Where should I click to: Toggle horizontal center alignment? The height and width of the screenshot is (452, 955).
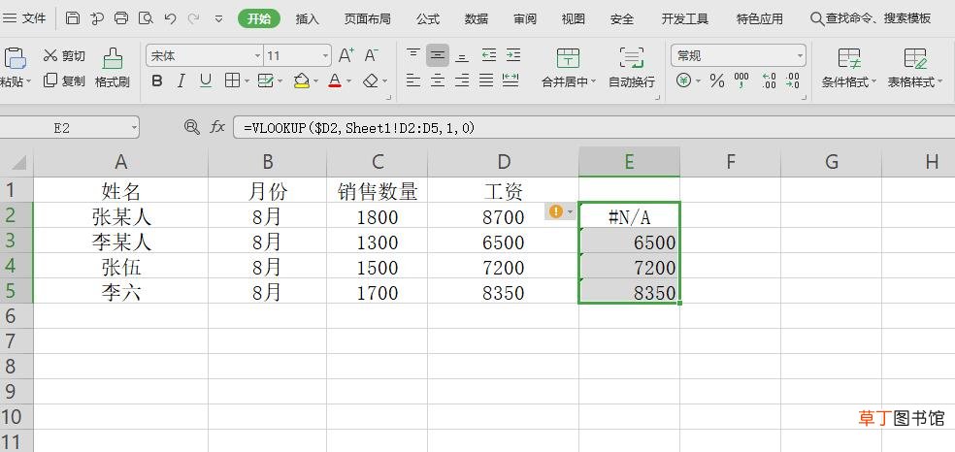point(438,81)
